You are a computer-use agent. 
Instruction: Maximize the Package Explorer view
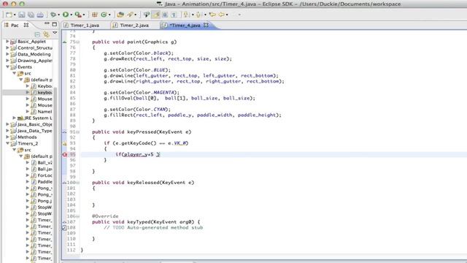(x=55, y=24)
